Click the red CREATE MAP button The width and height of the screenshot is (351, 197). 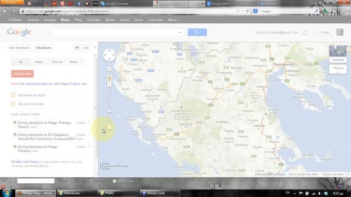pos(22,74)
